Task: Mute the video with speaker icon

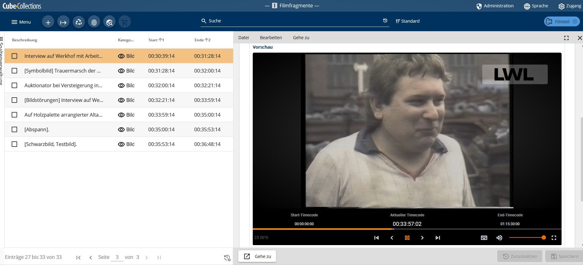Action: 499,238
